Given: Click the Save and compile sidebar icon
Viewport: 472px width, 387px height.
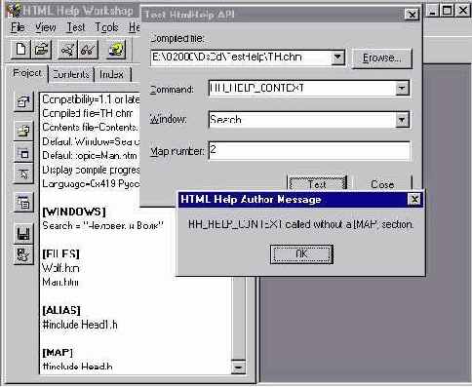Looking at the screenshot, I should 23,254.
